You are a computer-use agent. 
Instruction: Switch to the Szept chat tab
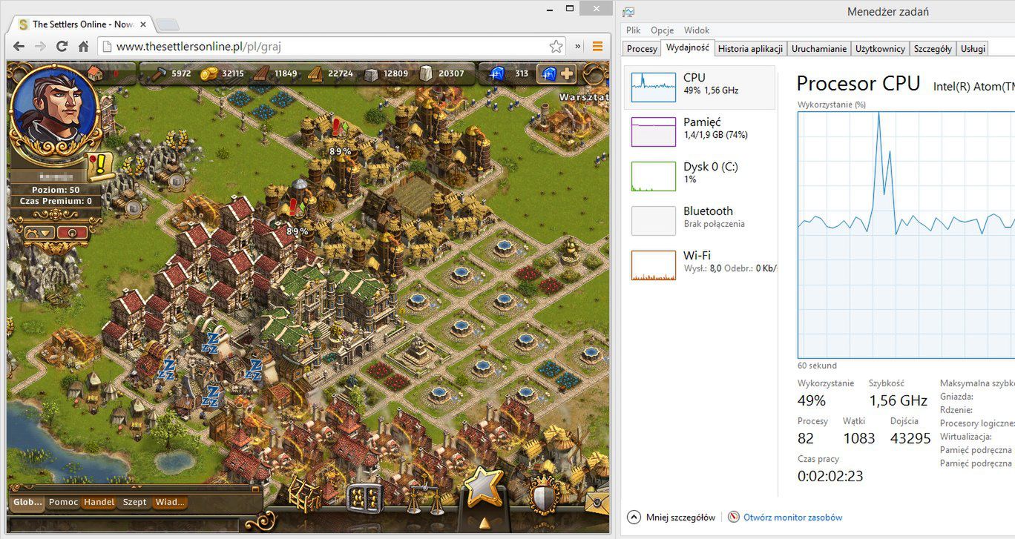pos(134,502)
